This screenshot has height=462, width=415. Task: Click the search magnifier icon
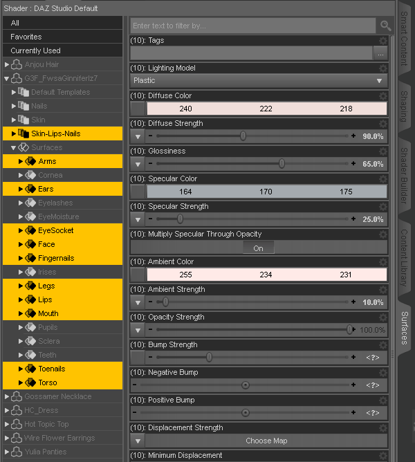[x=385, y=26]
